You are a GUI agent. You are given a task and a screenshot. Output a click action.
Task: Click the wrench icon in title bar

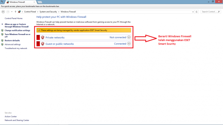click(2, 2)
